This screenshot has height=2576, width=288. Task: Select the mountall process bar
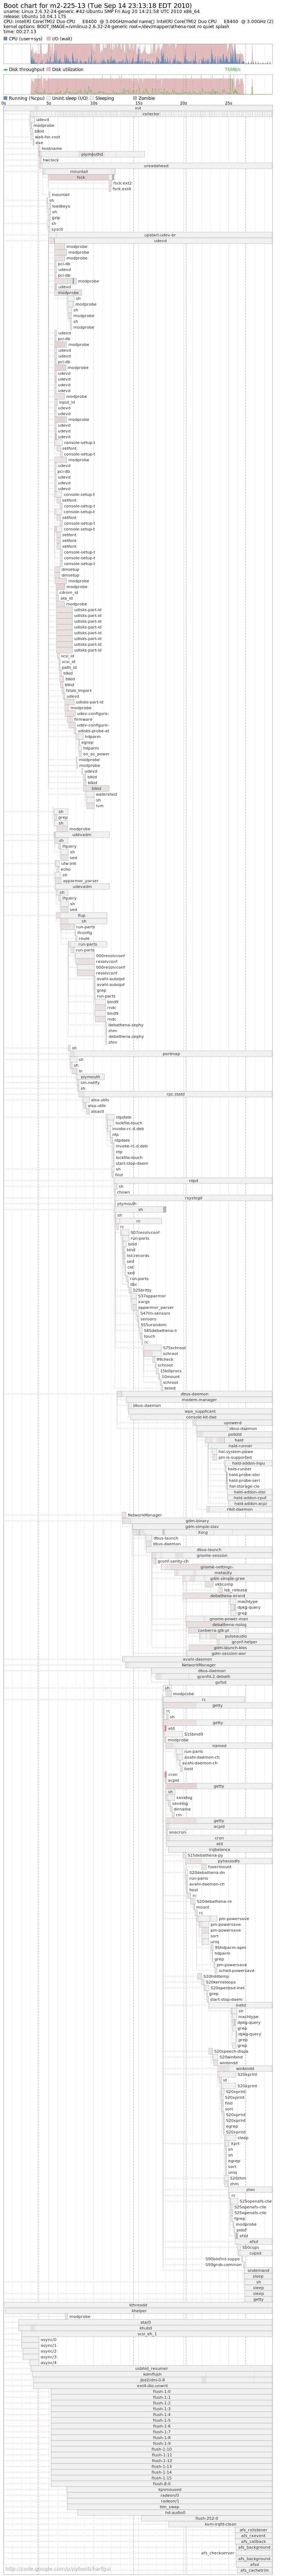[78, 171]
